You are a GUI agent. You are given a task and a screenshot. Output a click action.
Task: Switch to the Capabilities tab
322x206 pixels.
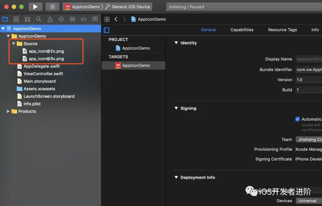click(242, 30)
